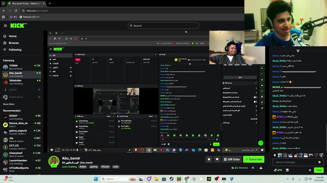Click the Kick beta logo
The image size is (327, 183).
19,25
